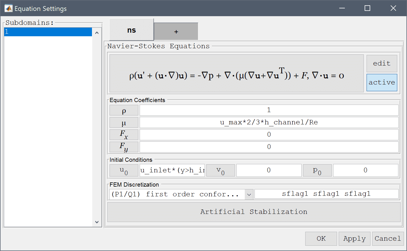Select subdomain 1 in the list

48,32
